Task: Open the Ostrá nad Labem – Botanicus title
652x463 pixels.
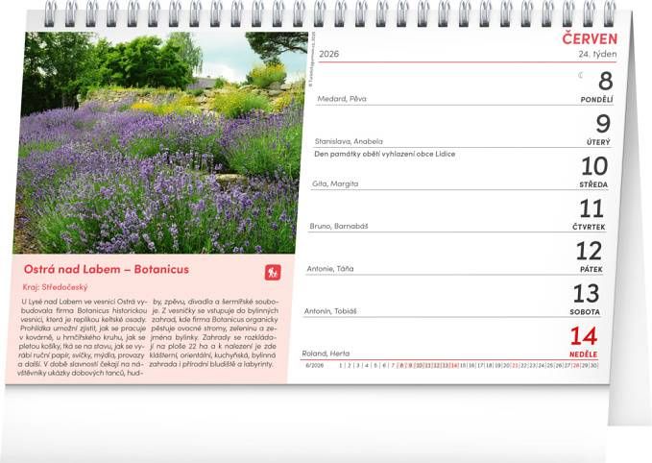Action: click(x=106, y=270)
